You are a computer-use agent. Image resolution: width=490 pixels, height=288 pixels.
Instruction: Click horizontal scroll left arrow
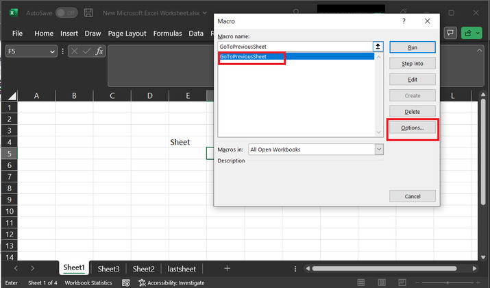point(308,268)
